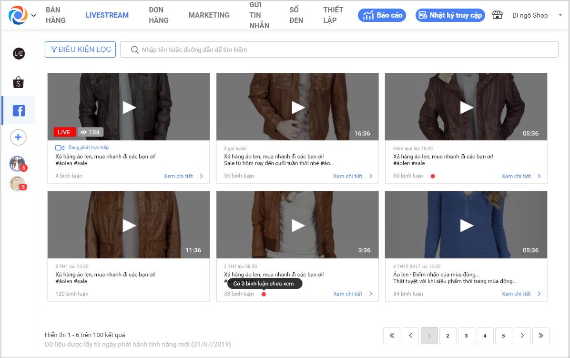Select the Shopee bag icon in sidebar
Viewport: 570px width, 358px height.
coord(19,82)
